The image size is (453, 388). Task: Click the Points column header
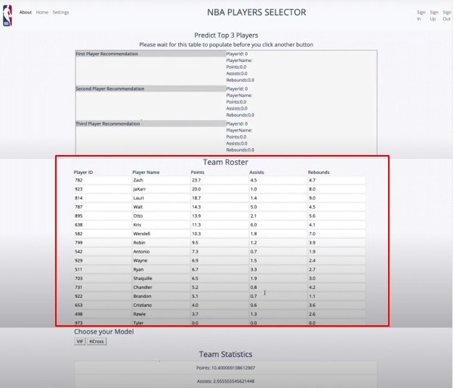[x=197, y=172]
